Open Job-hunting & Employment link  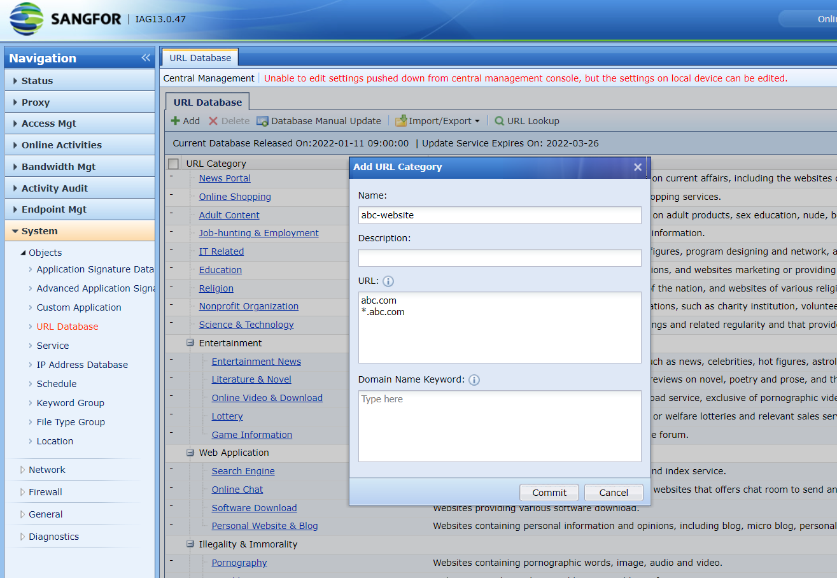[258, 233]
